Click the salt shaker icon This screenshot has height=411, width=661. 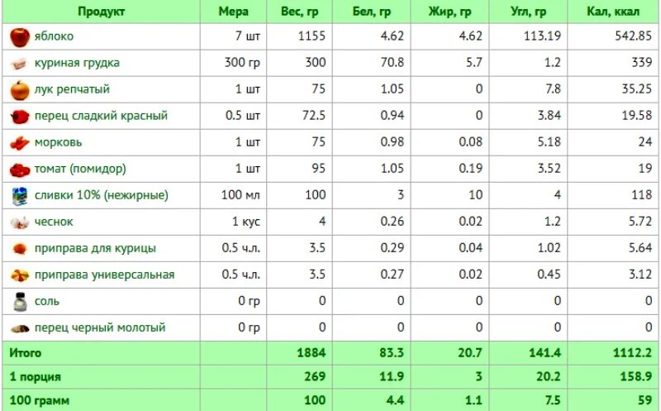pos(20,302)
